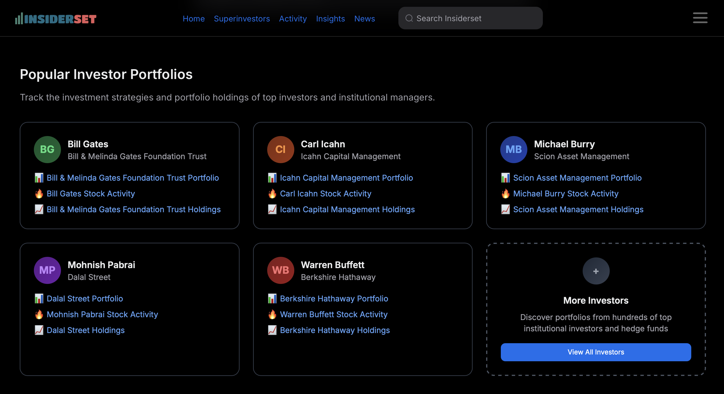Screen dimensions: 724x394
Task: Open the News page
Action: tap(364, 18)
